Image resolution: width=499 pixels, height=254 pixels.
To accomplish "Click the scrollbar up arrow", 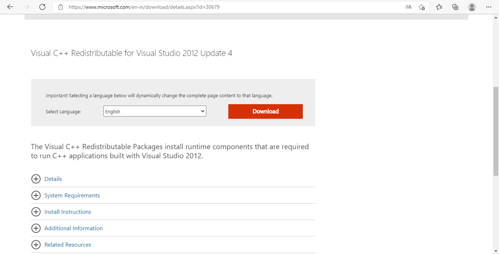I will click(x=496, y=17).
